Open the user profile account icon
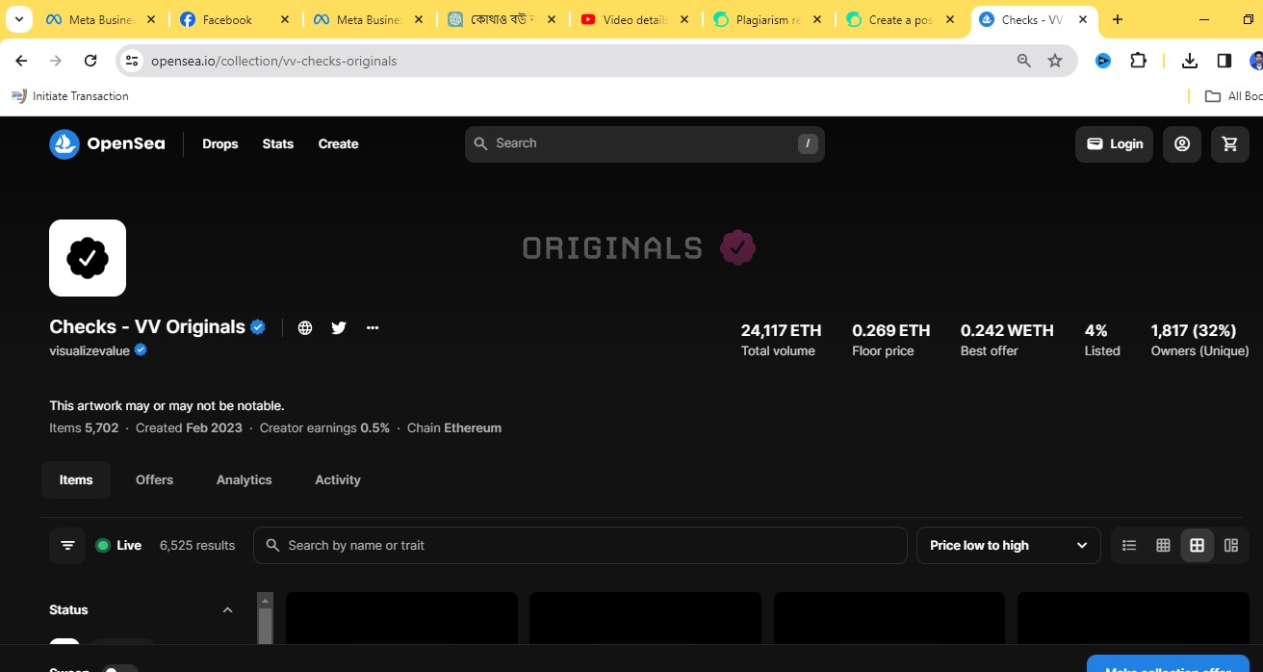This screenshot has width=1263, height=672. [1182, 144]
